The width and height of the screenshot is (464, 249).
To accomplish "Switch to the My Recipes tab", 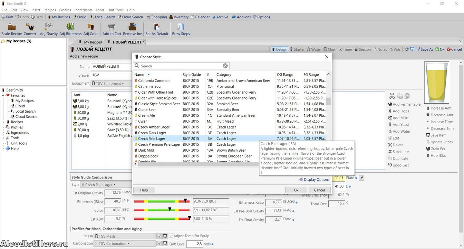I will (93, 42).
